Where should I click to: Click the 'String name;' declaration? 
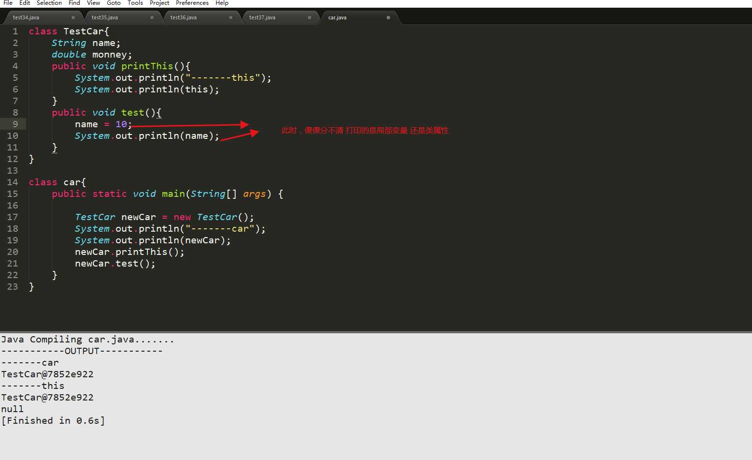86,43
